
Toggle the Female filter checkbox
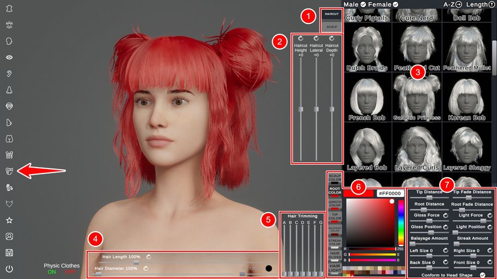click(396, 4)
